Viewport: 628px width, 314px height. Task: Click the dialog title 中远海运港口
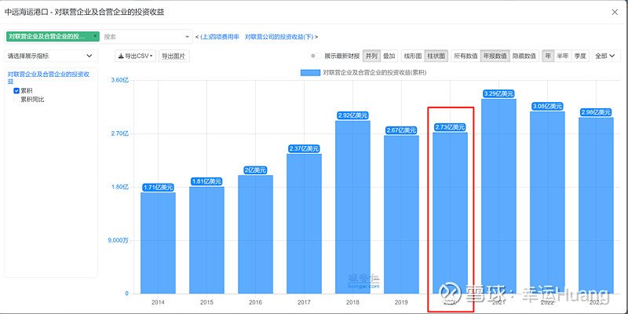click(27, 13)
